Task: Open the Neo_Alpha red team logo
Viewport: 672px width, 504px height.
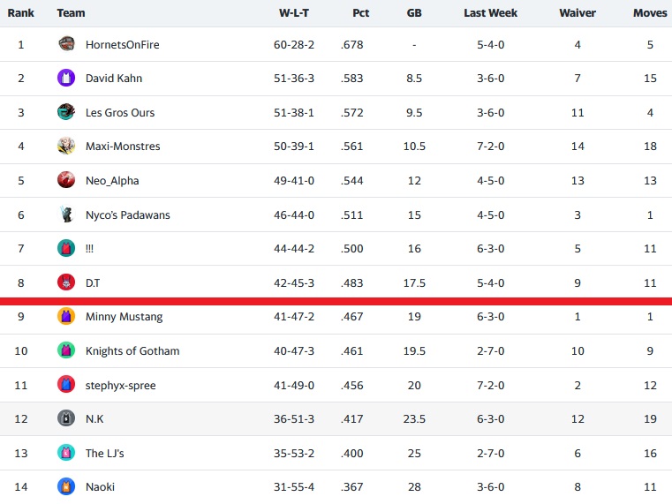Action: point(66,180)
